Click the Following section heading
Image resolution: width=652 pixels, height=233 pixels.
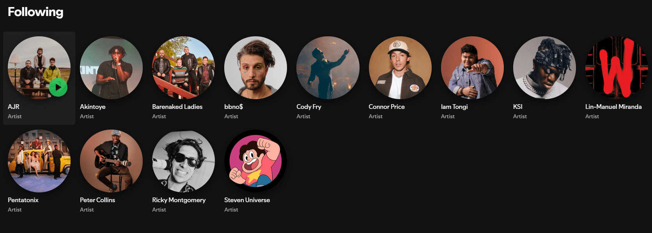pyautogui.click(x=35, y=12)
